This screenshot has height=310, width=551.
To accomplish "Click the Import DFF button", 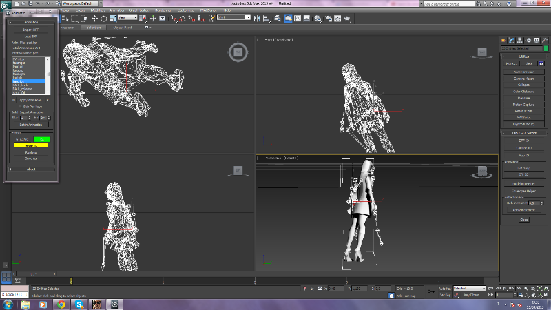I will point(31,30).
